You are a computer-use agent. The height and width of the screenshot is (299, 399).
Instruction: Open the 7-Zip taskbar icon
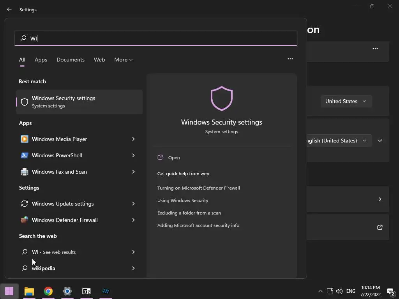coord(86,291)
